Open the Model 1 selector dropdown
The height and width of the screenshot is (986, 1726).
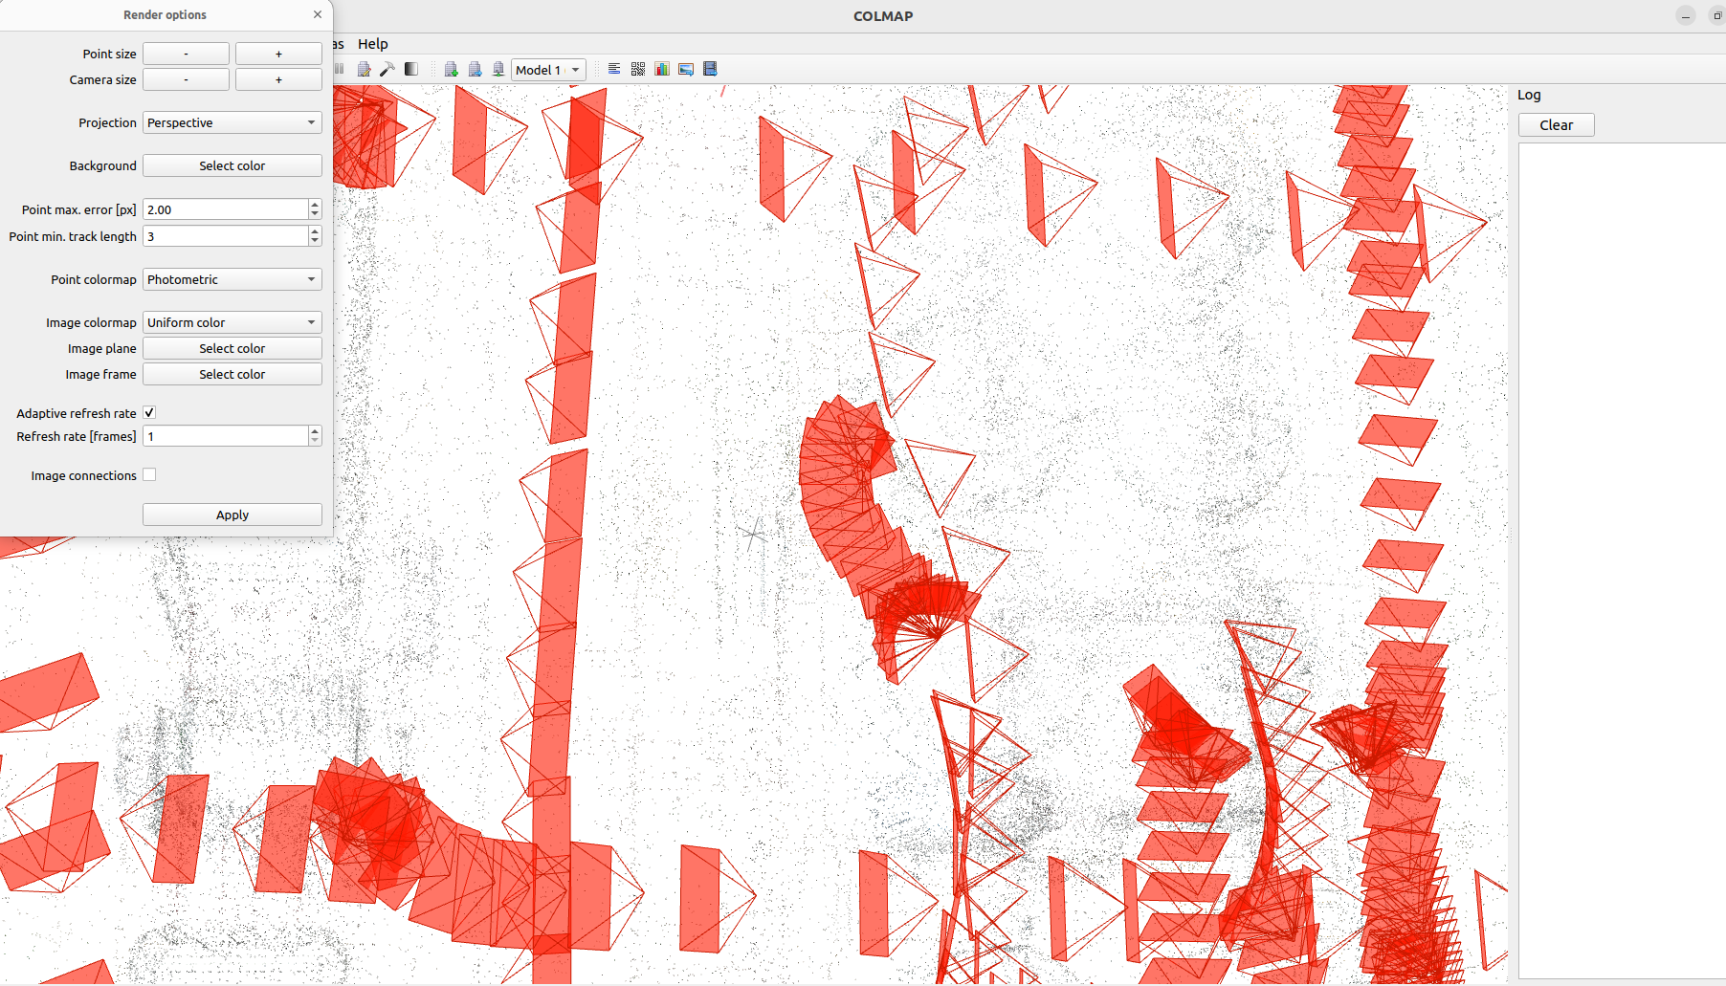tap(548, 70)
